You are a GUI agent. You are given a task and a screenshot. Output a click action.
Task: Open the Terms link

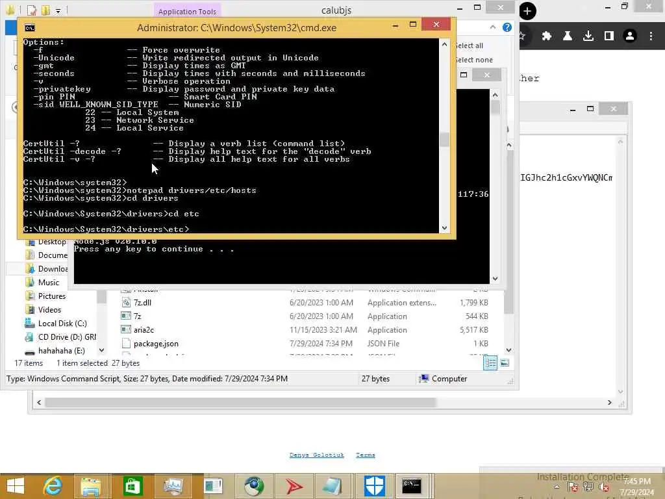(365, 455)
